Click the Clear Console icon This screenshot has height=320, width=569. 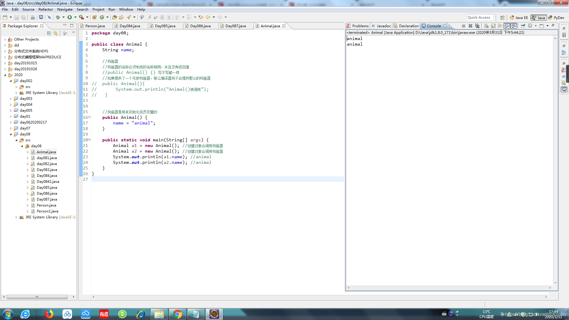(486, 26)
